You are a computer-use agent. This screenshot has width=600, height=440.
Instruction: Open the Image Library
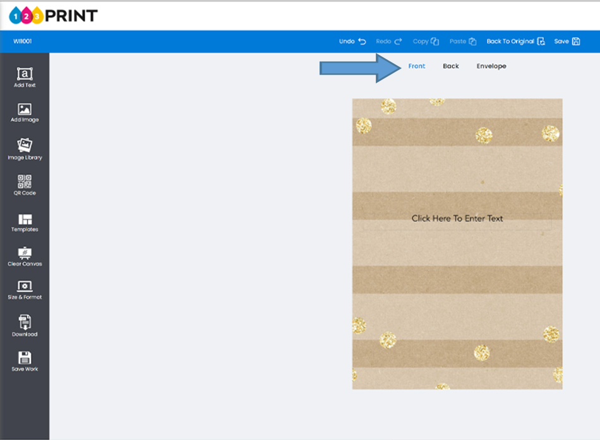click(x=25, y=149)
